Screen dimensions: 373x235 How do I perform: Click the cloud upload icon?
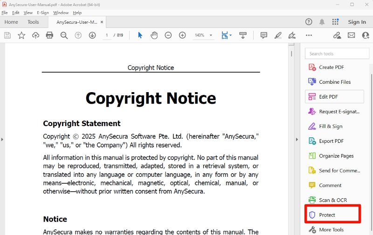click(x=35, y=35)
